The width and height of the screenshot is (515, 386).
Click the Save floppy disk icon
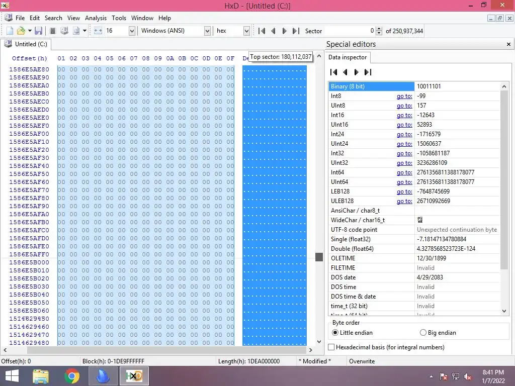click(x=38, y=31)
